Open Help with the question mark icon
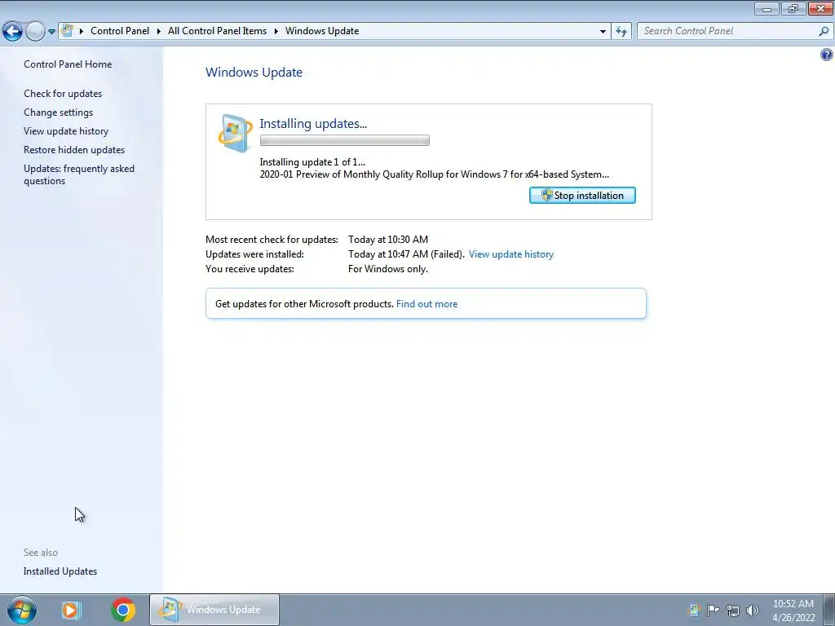Image resolution: width=835 pixels, height=626 pixels. tap(827, 55)
